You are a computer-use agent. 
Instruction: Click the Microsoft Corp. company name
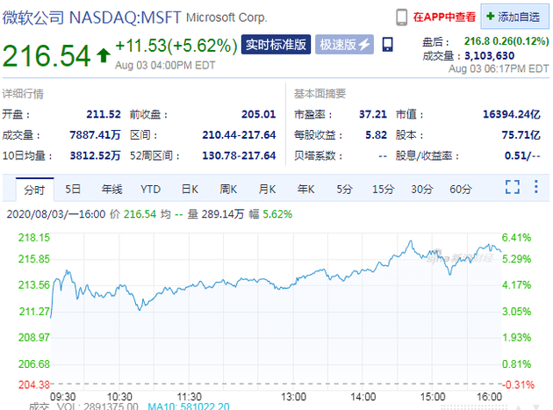[226, 18]
